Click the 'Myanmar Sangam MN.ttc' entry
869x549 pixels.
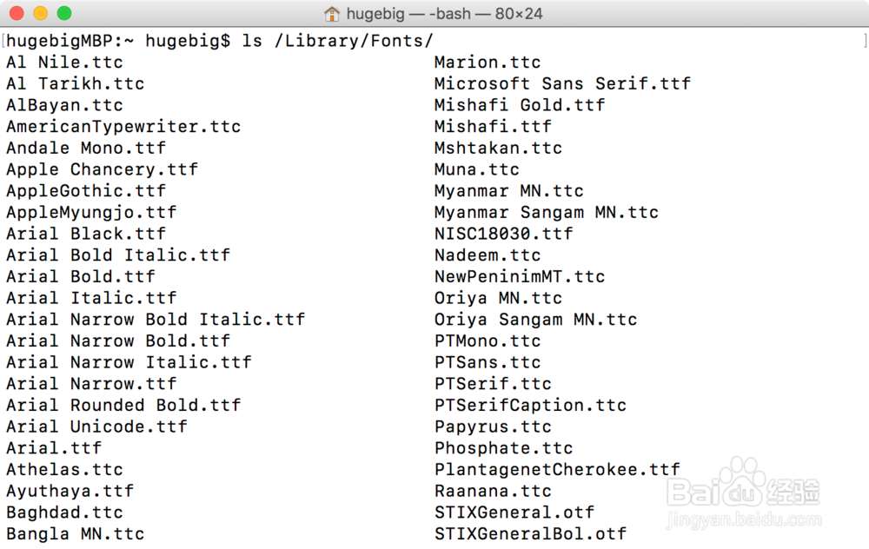tap(547, 213)
